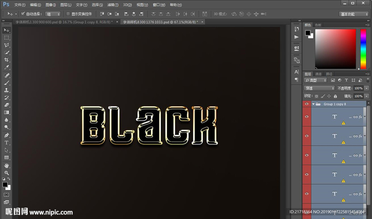Select the Rectangular Marquee tool
The height and width of the screenshot is (219, 372).
tap(7, 37)
